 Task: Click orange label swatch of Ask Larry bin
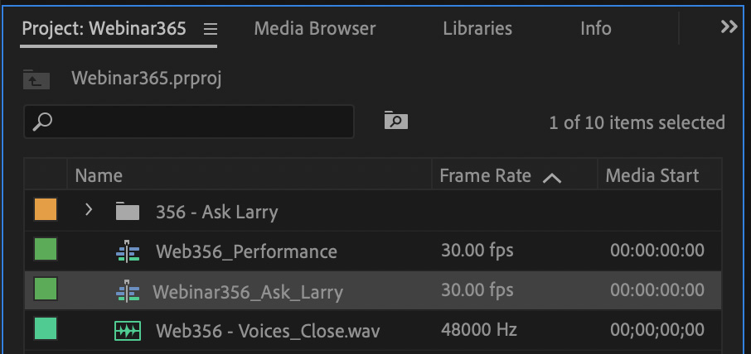click(46, 210)
